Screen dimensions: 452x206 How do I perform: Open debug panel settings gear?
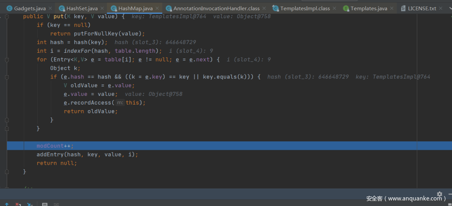pos(439,194)
